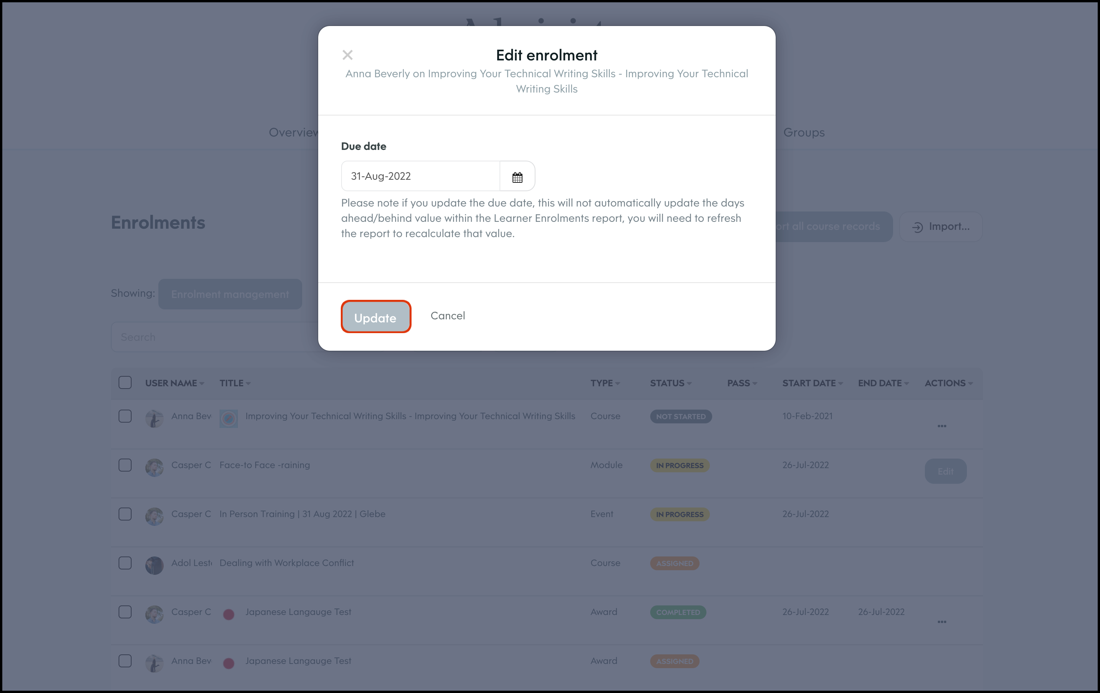Click the due date text field
Viewport: 1100px width, 693px height.
[420, 176]
